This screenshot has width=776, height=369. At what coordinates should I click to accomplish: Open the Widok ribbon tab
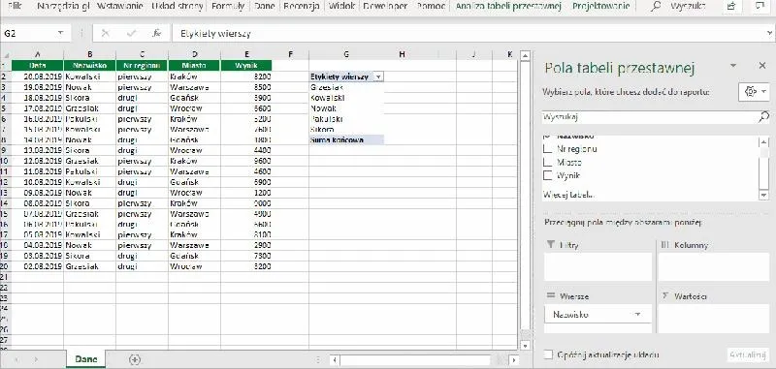[341, 7]
